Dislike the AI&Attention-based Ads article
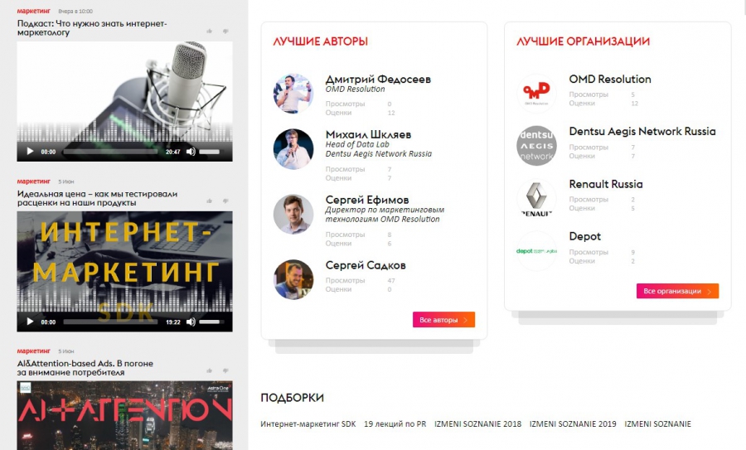746x450 pixels. coord(225,370)
